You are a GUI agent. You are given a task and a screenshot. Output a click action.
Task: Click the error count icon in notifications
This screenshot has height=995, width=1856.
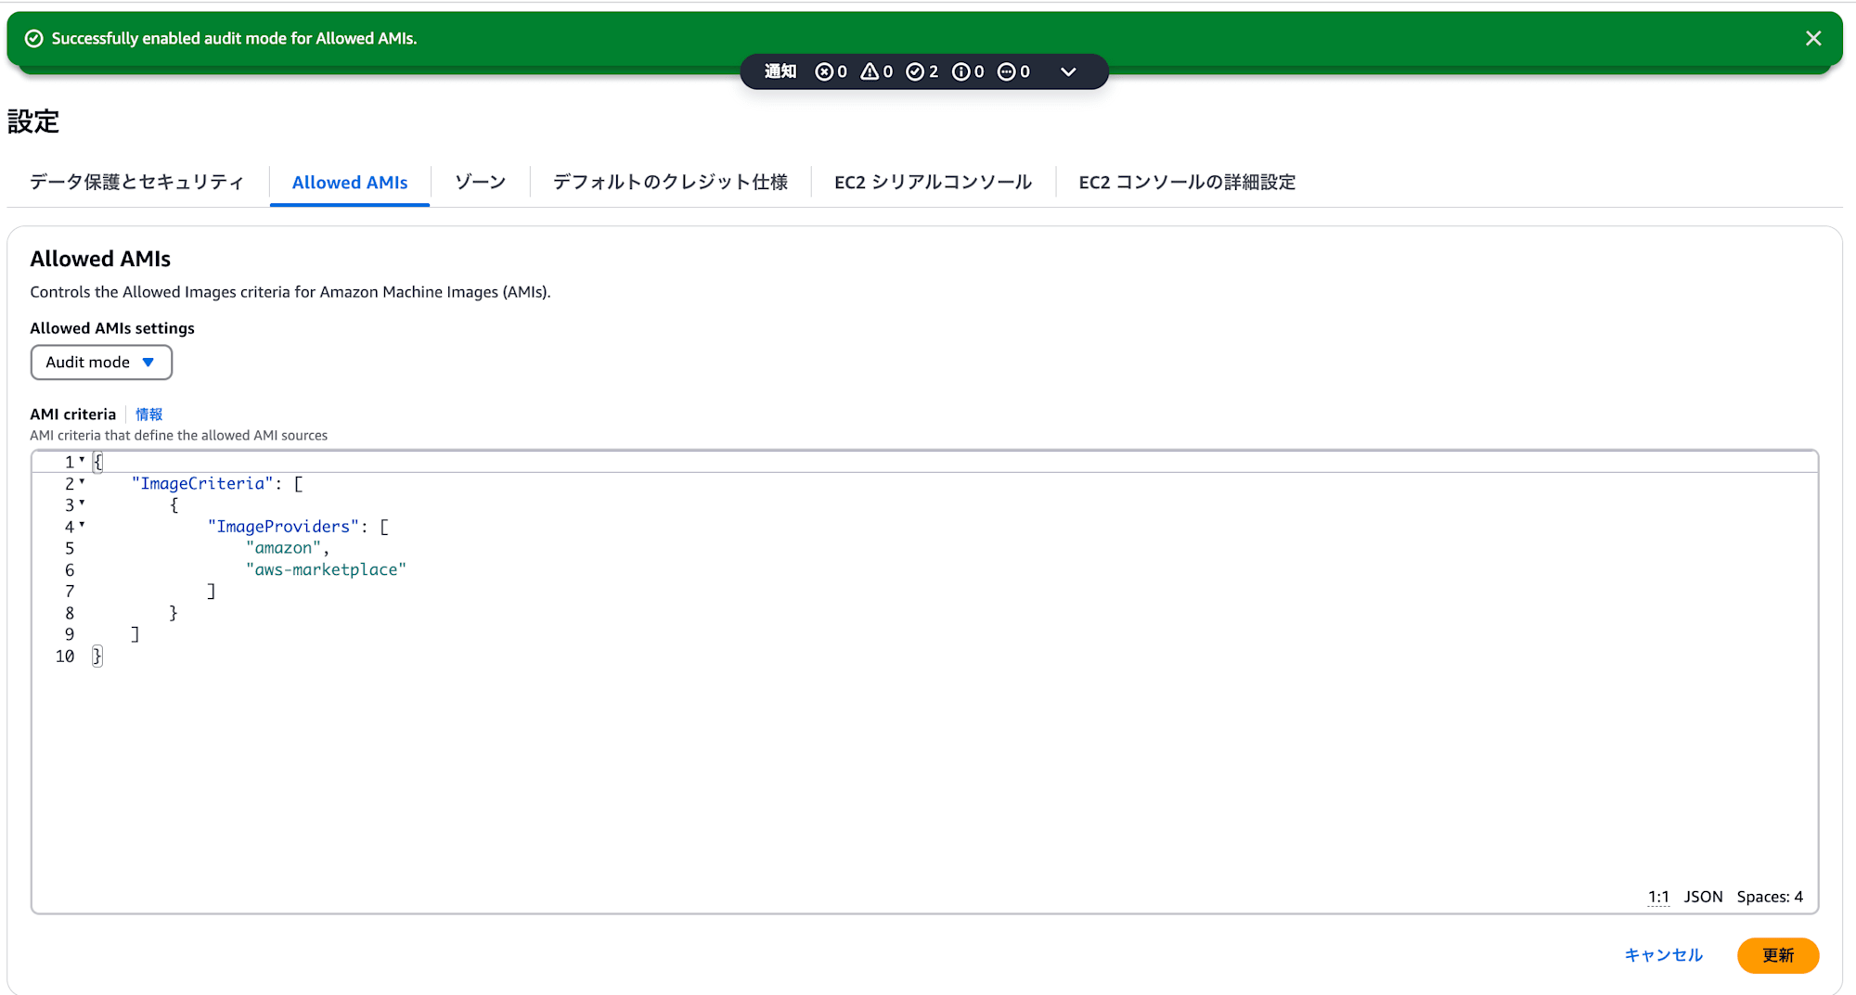824,71
